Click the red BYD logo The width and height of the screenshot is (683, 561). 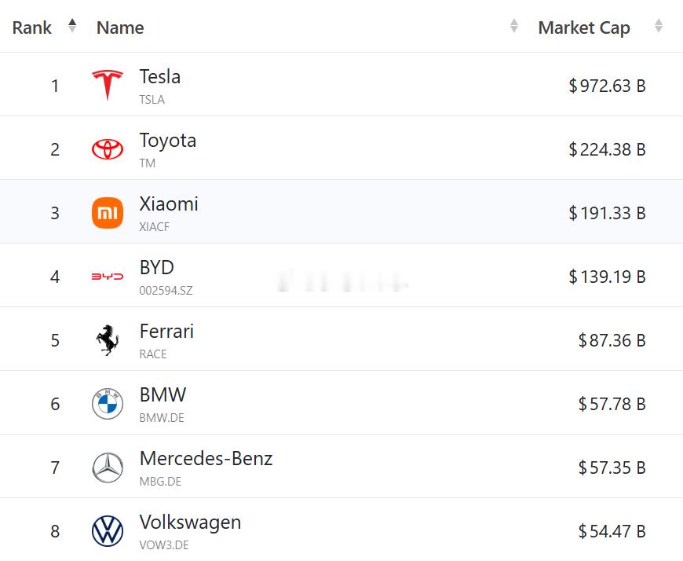108,277
